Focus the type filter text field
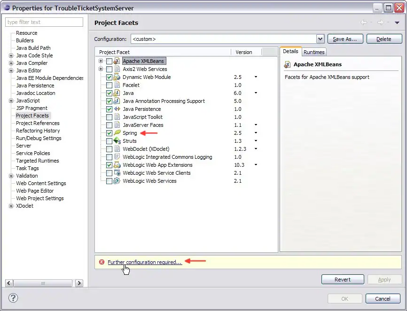The width and height of the screenshot is (407, 311). 44,22
